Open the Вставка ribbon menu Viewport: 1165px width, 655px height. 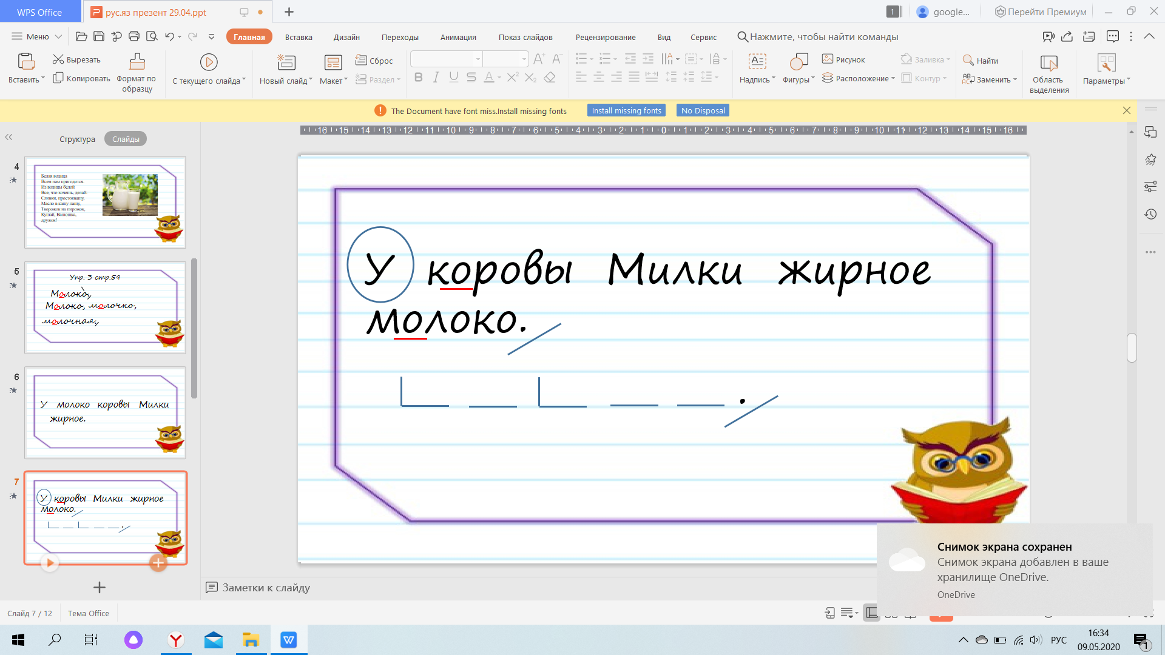[299, 37]
